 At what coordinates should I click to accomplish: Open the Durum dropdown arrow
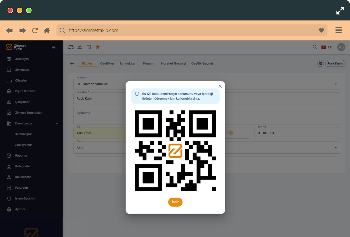(336, 148)
